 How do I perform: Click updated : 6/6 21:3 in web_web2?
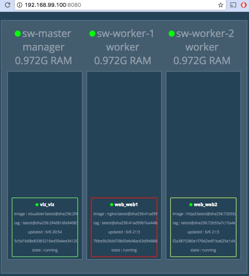pyautogui.click(x=203, y=232)
